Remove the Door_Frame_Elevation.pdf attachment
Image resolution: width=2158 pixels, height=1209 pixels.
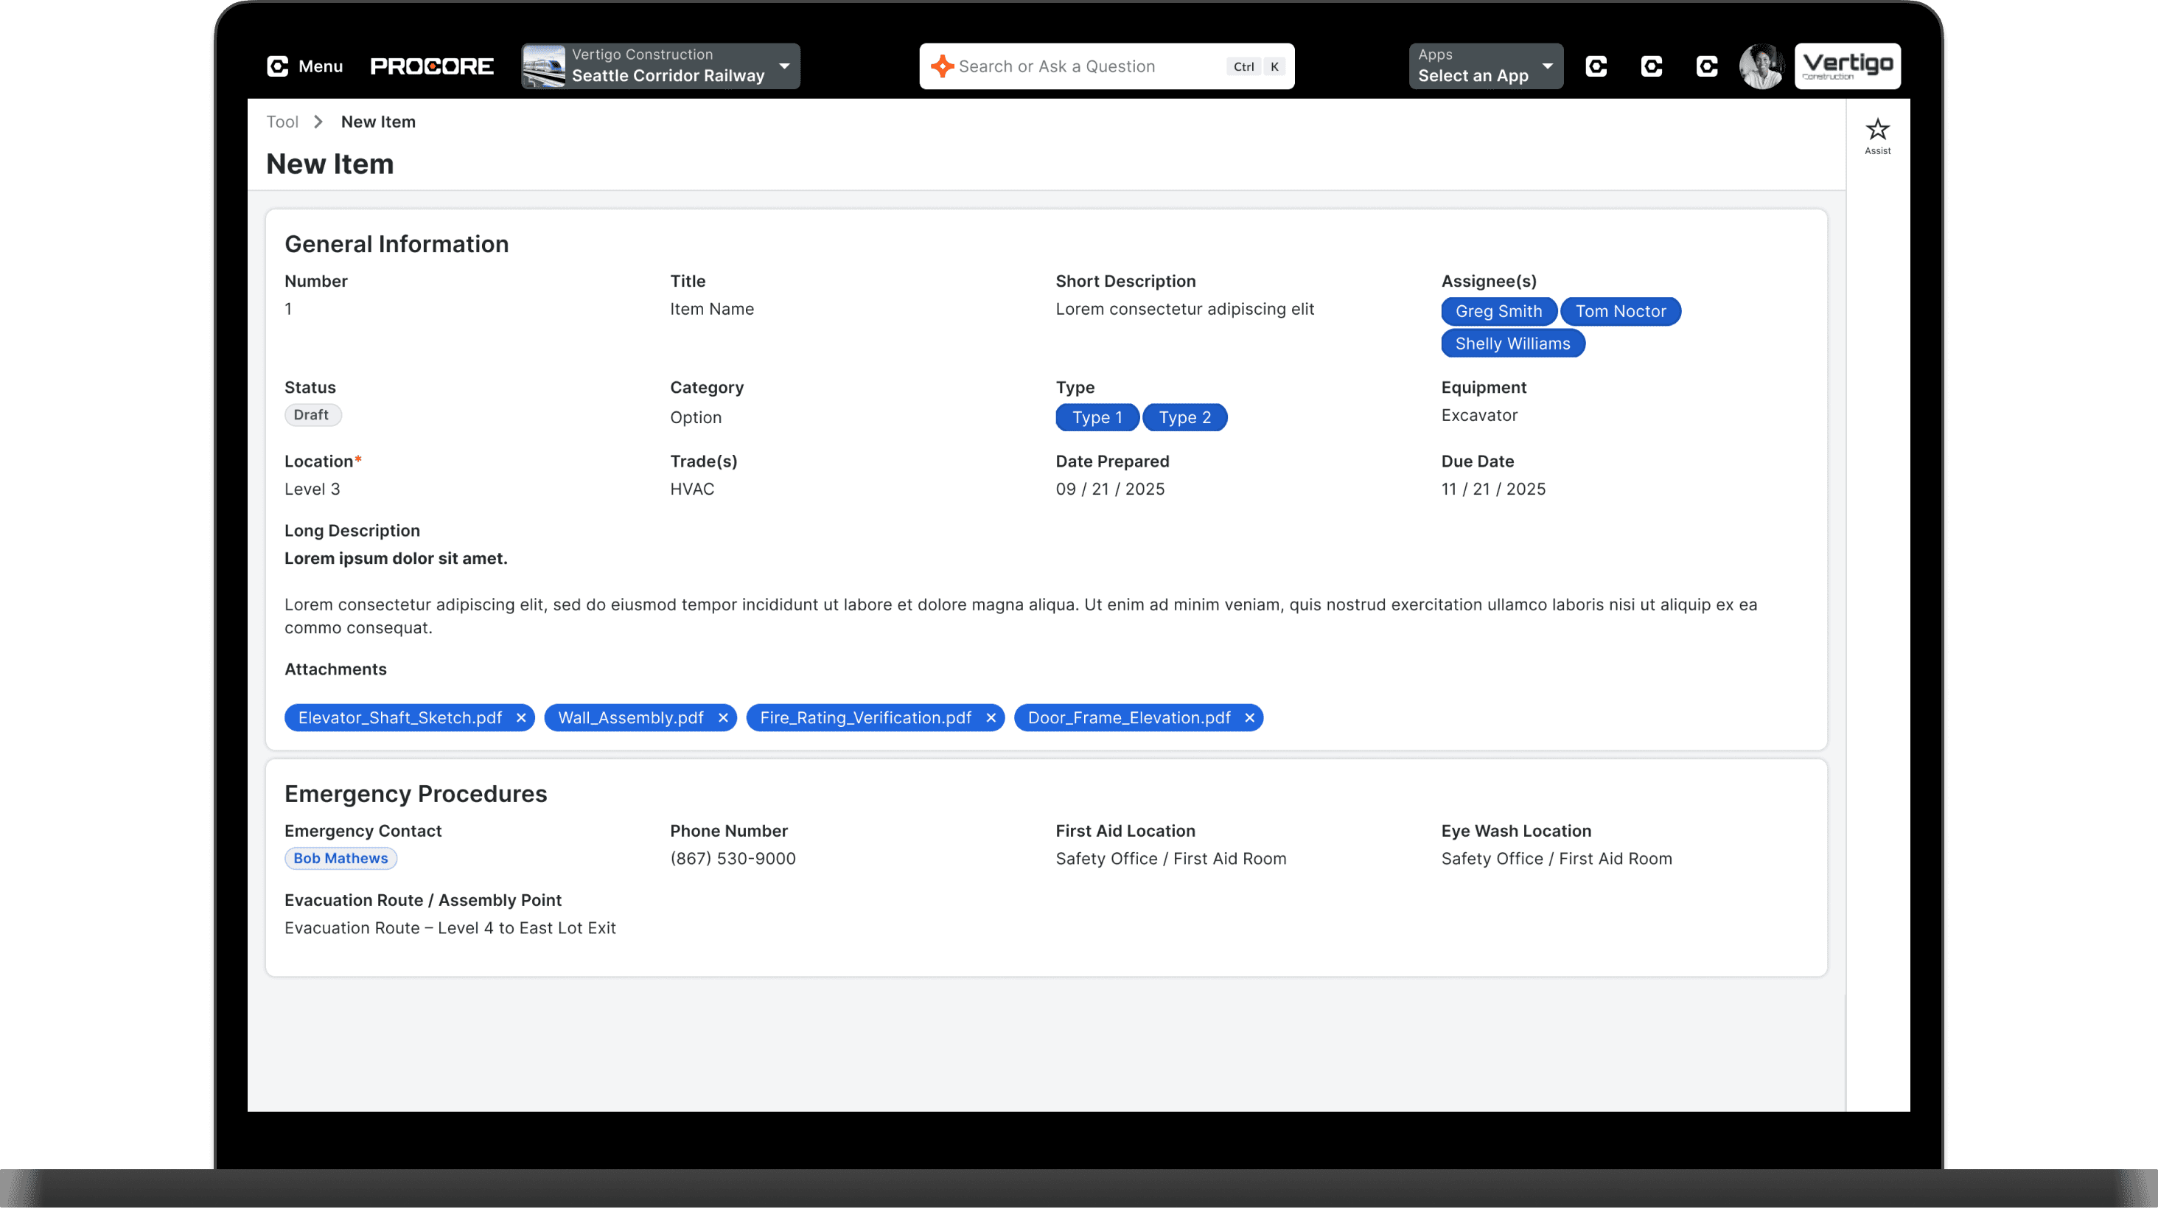point(1249,718)
